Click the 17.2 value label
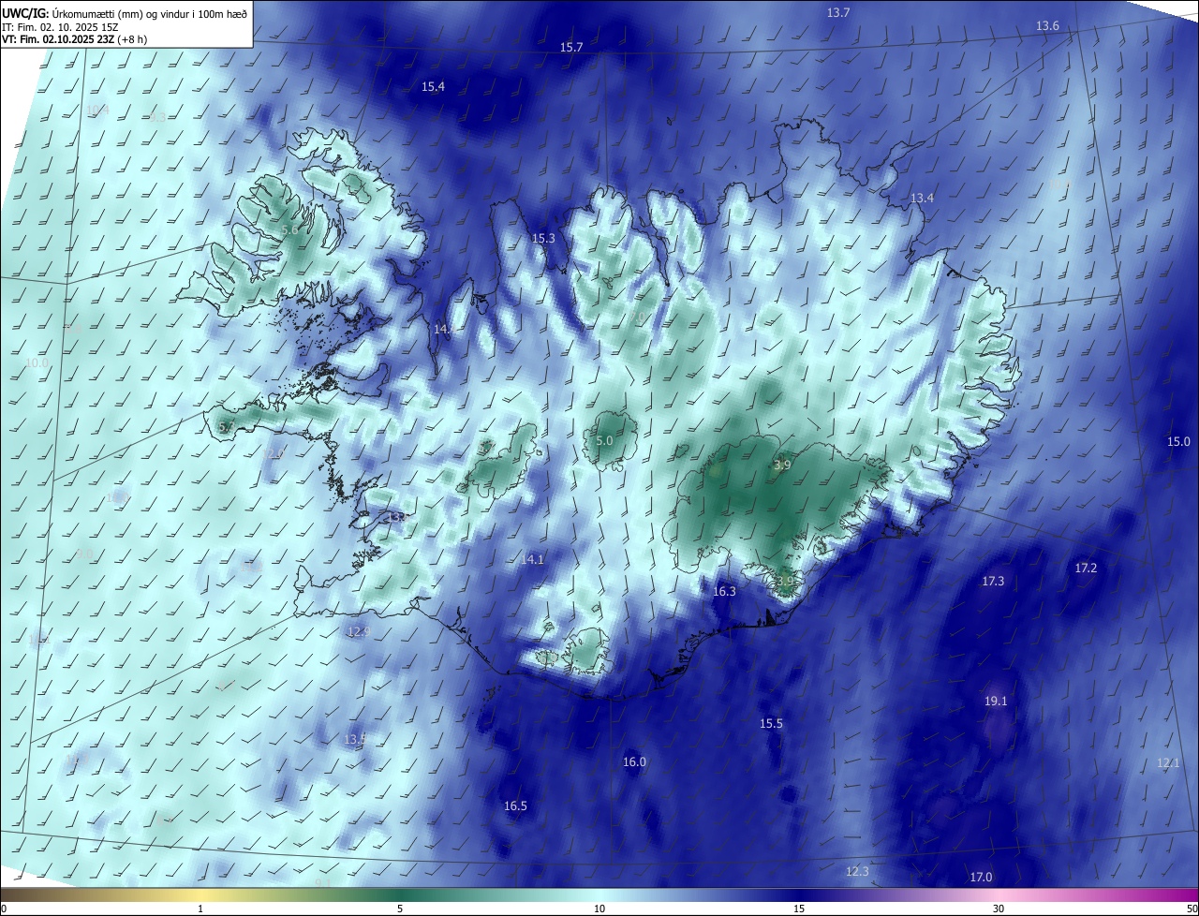Viewport: 1199px width, 916px height. 1086,569
